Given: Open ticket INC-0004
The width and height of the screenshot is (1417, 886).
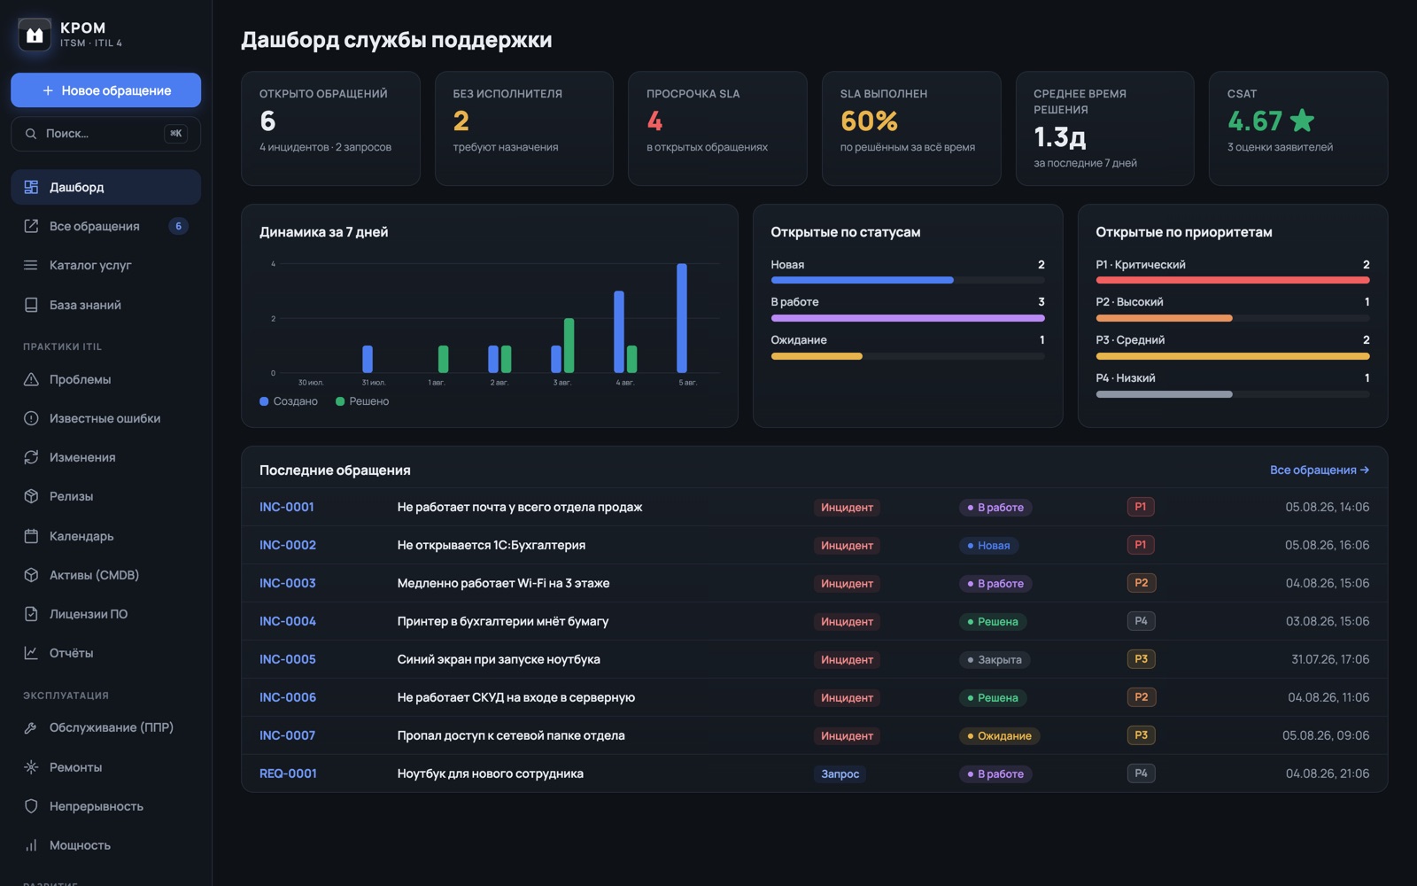Looking at the screenshot, I should click(x=288, y=621).
